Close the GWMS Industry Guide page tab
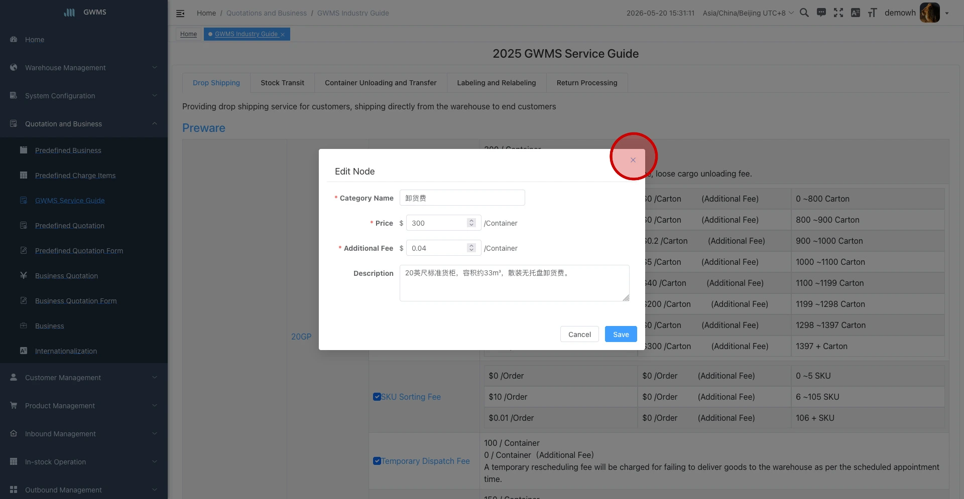964x499 pixels. [x=283, y=35]
